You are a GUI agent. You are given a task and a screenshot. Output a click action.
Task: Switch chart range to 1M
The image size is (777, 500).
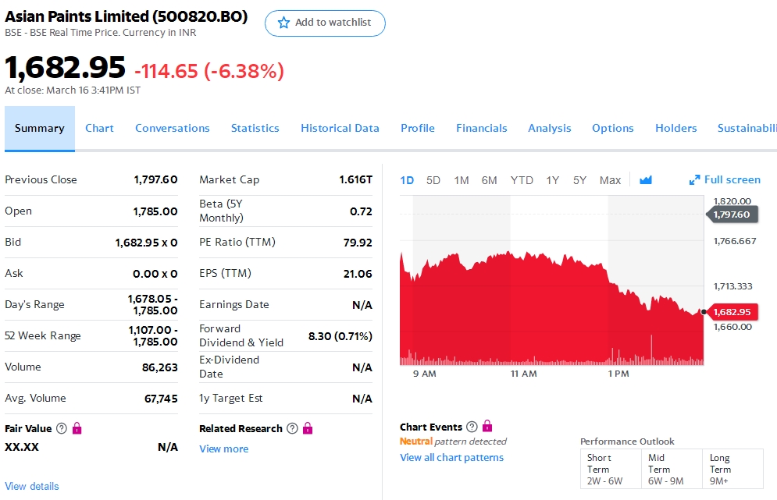coord(462,180)
